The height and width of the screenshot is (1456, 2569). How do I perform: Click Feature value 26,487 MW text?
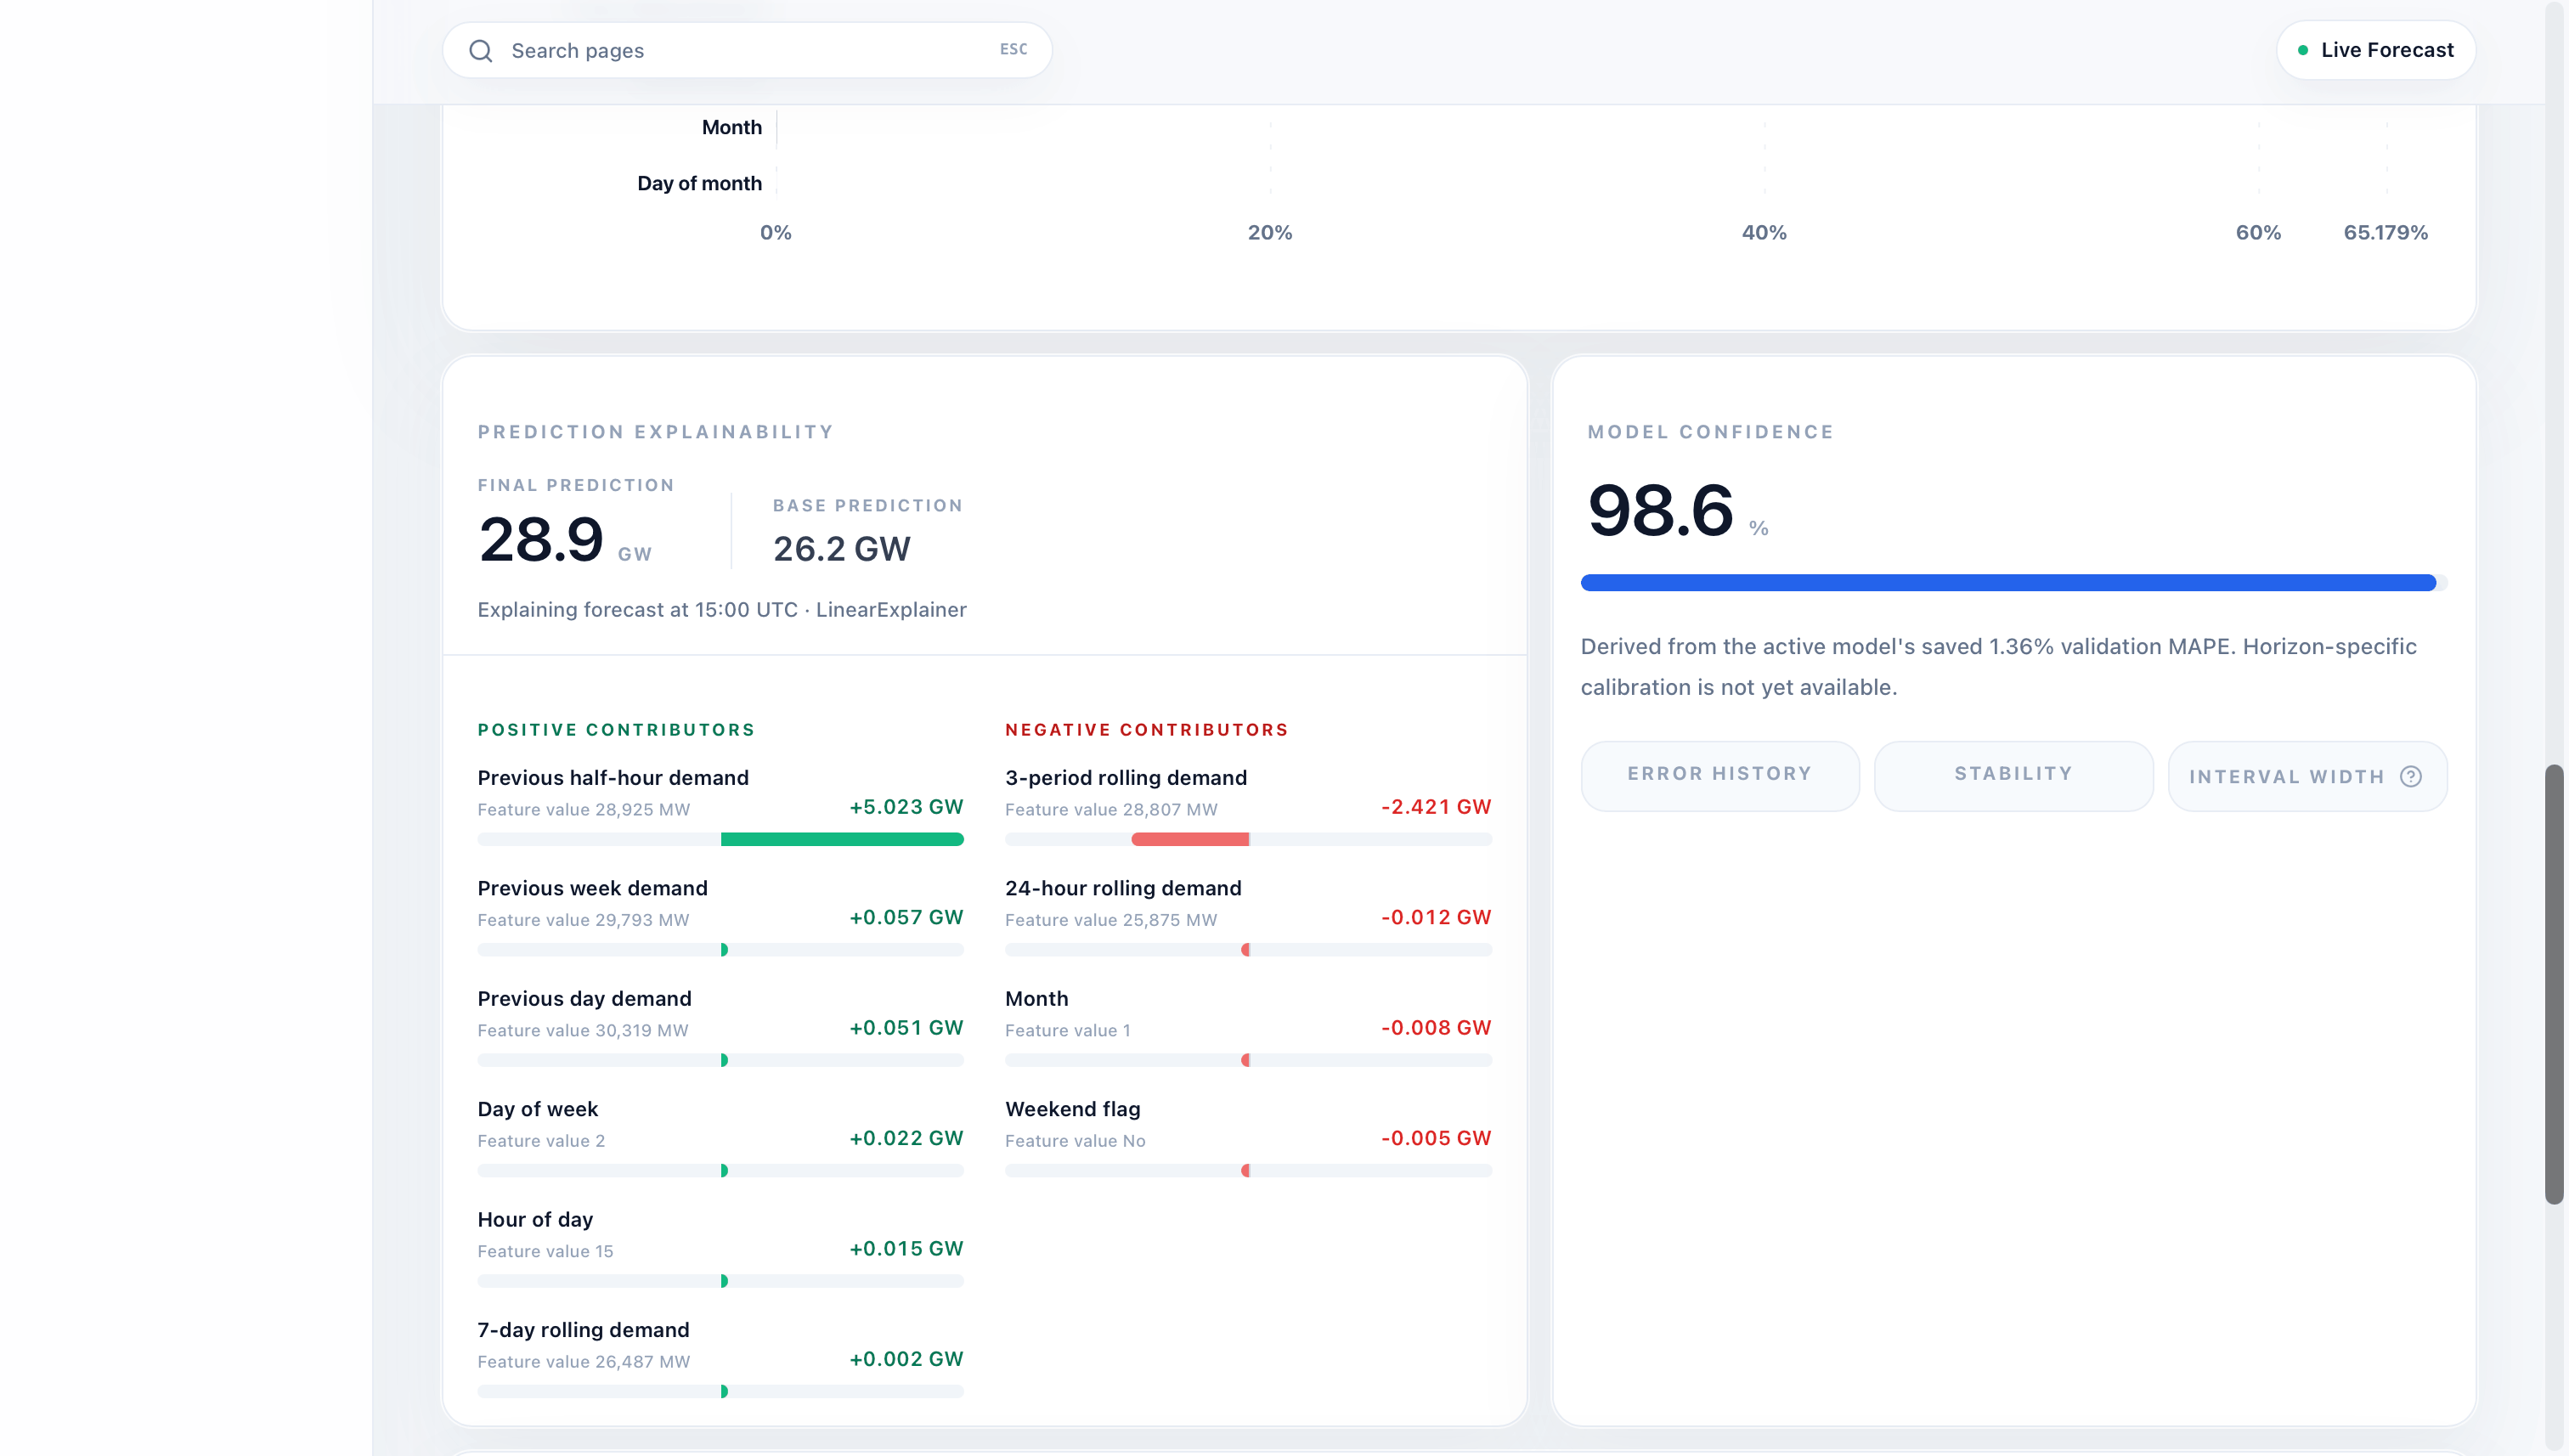tap(583, 1362)
